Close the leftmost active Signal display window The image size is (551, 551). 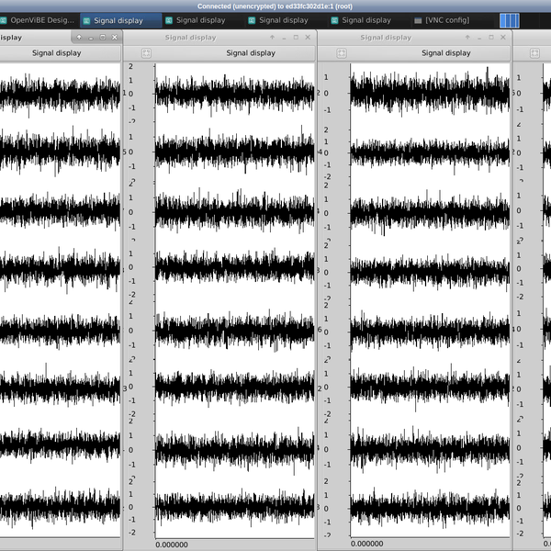[x=114, y=38]
